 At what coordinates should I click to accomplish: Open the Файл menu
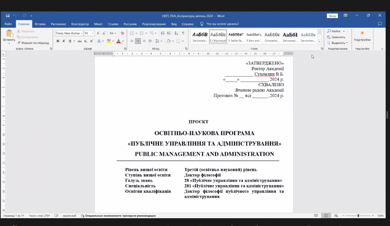click(8, 24)
